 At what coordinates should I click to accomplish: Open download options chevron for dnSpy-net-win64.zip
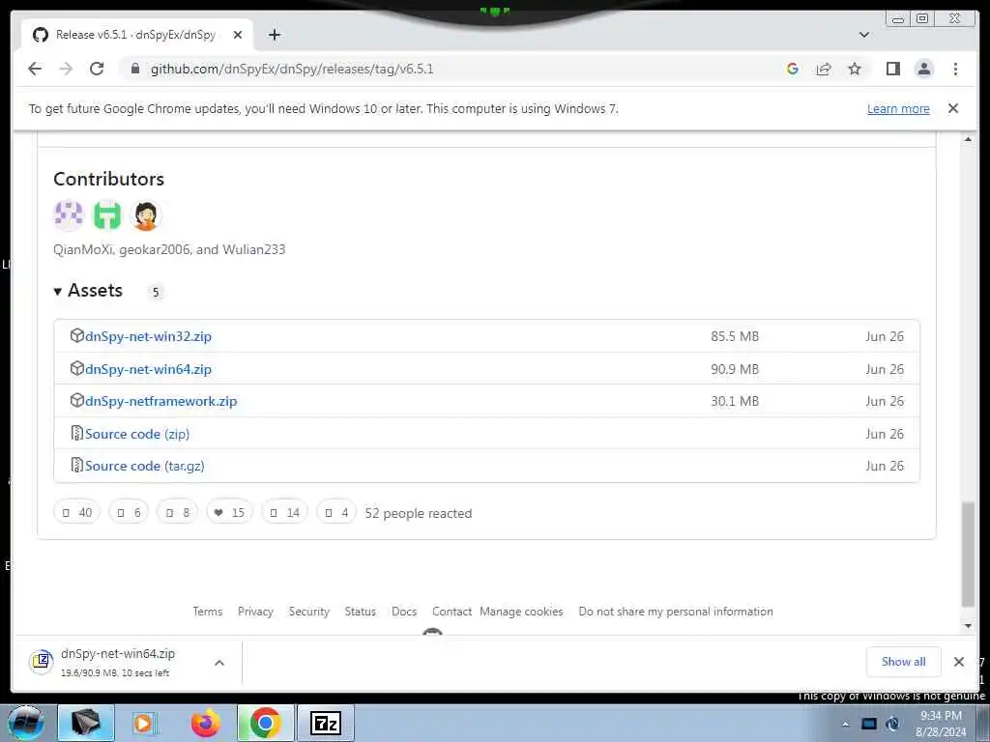pos(219,663)
